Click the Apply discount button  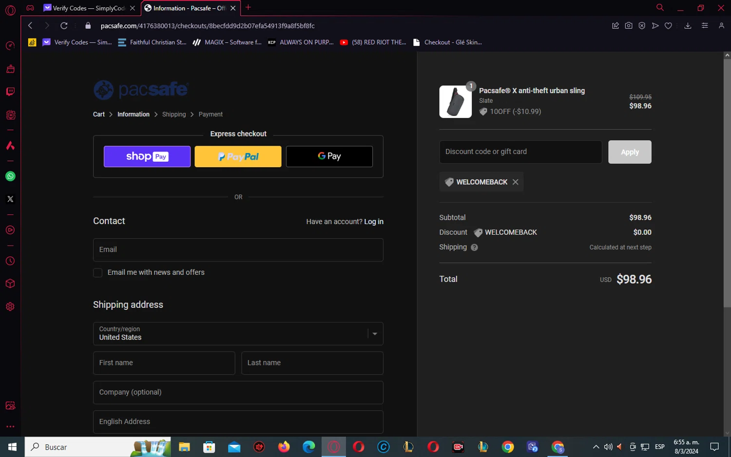point(630,152)
